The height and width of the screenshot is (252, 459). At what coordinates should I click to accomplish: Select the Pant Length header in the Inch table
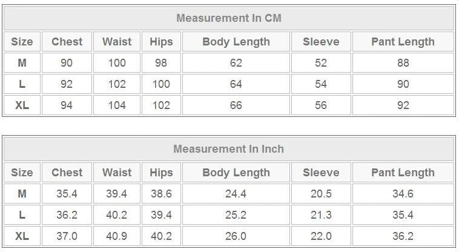tap(403, 173)
